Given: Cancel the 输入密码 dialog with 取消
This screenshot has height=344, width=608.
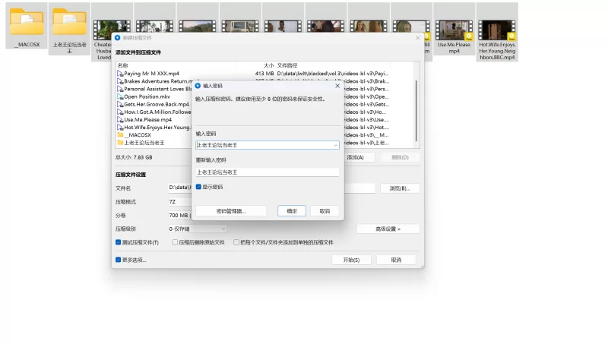Looking at the screenshot, I should point(325,211).
